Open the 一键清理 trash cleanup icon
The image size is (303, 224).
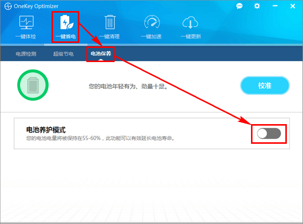[110, 22]
